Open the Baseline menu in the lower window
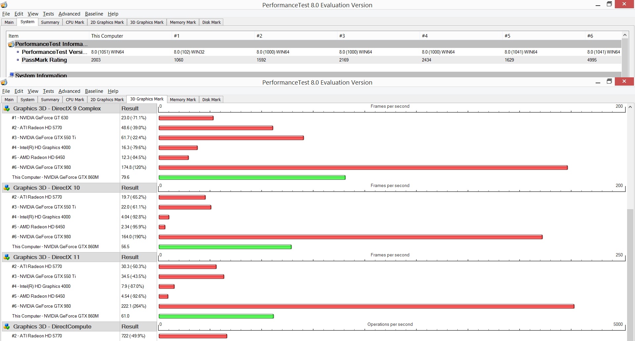The width and height of the screenshot is (635, 341). (94, 91)
